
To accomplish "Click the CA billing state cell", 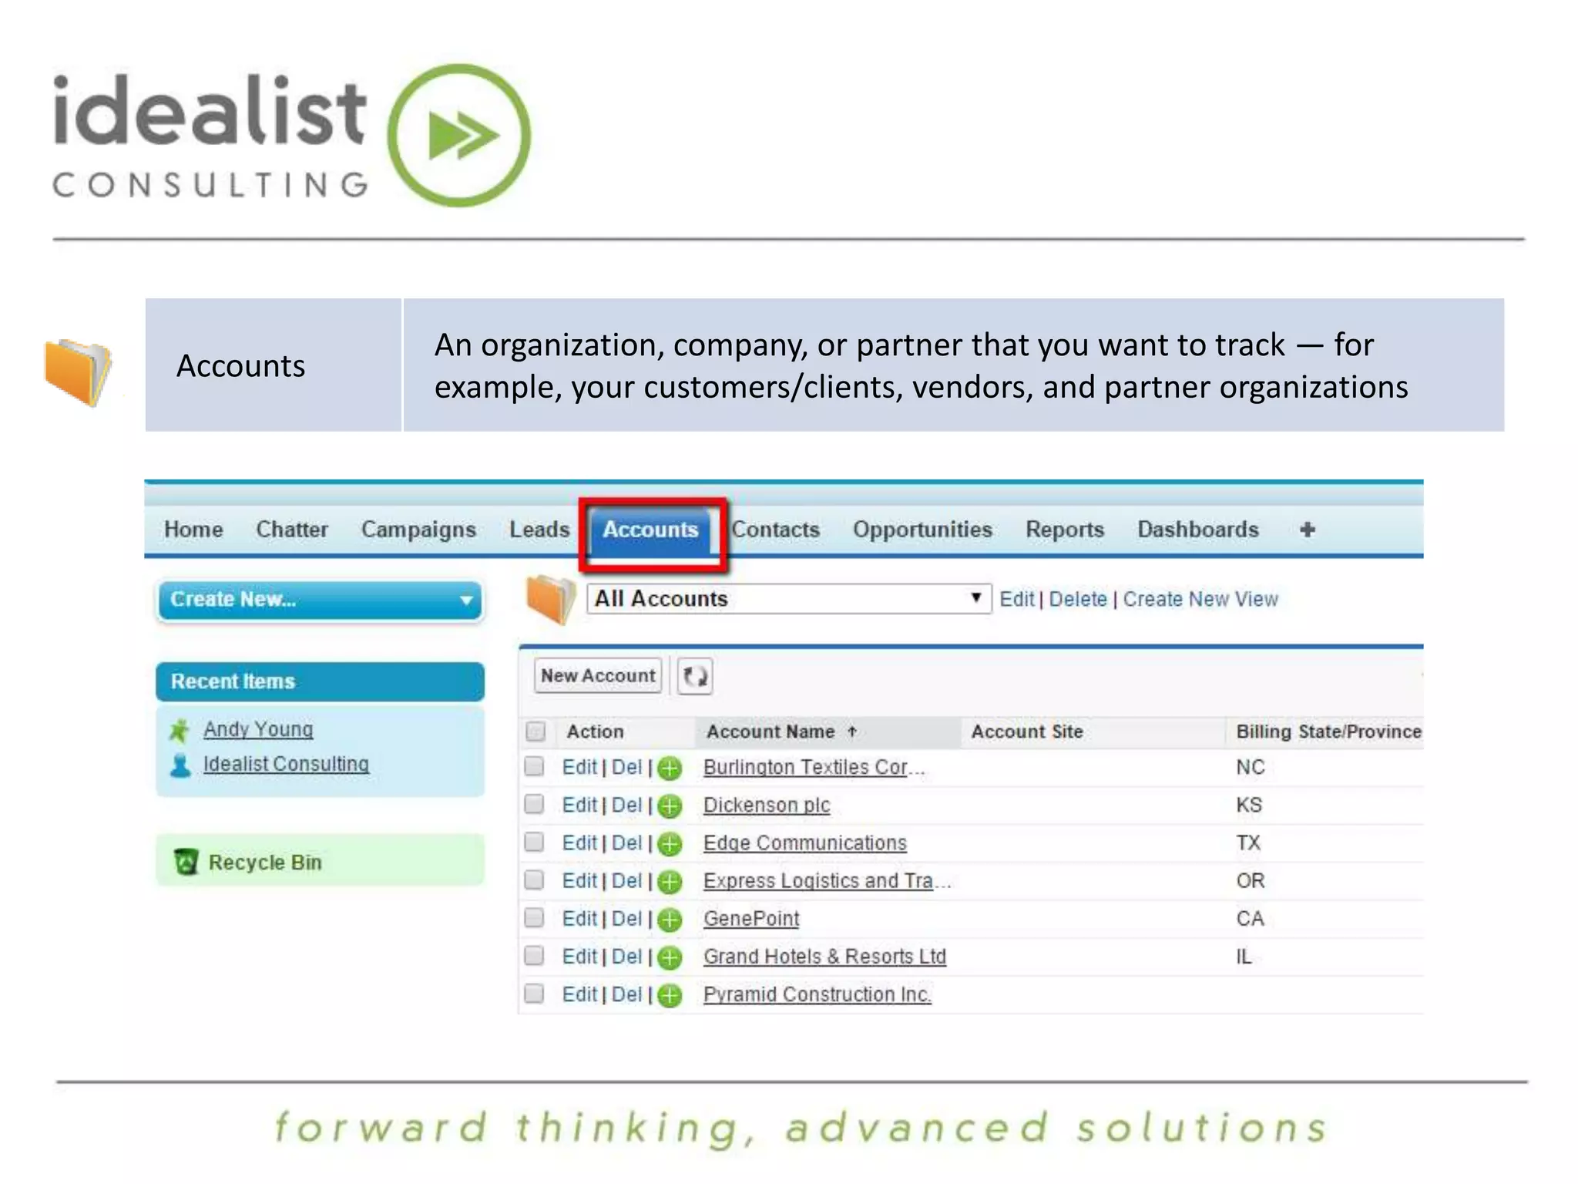I will click(1250, 919).
